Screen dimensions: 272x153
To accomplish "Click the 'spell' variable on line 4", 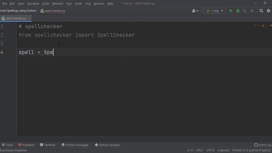I will click(26, 52).
